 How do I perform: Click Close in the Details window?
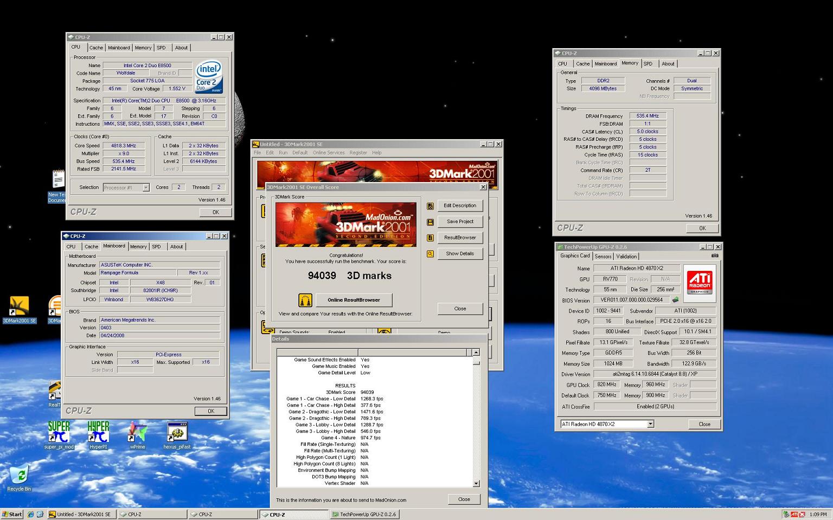[x=464, y=499]
